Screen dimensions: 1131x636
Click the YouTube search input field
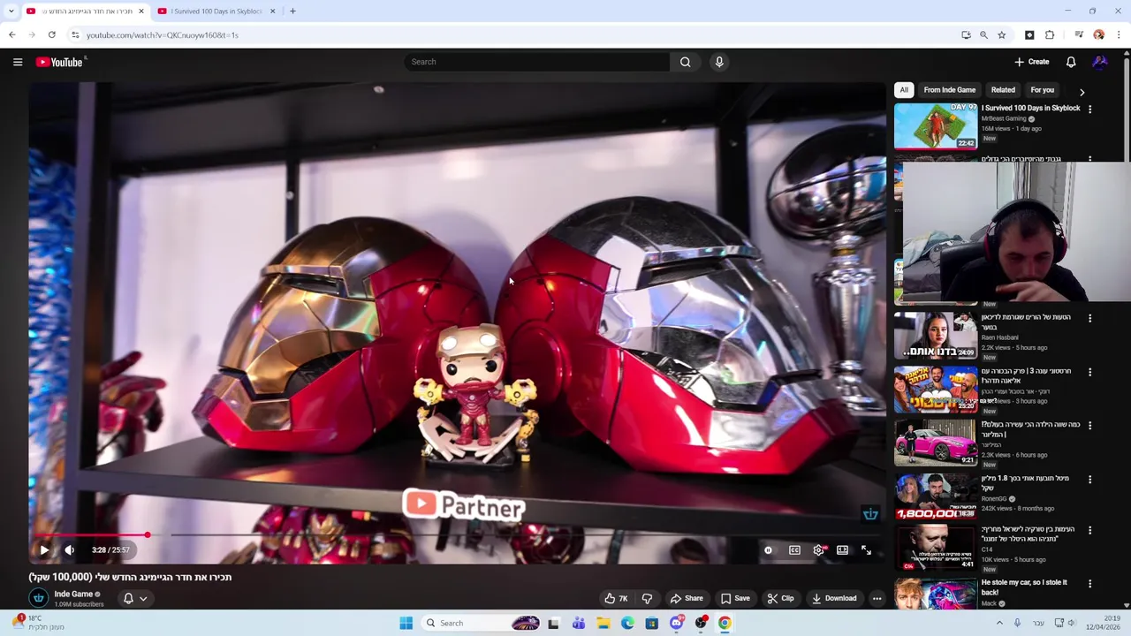536,62
